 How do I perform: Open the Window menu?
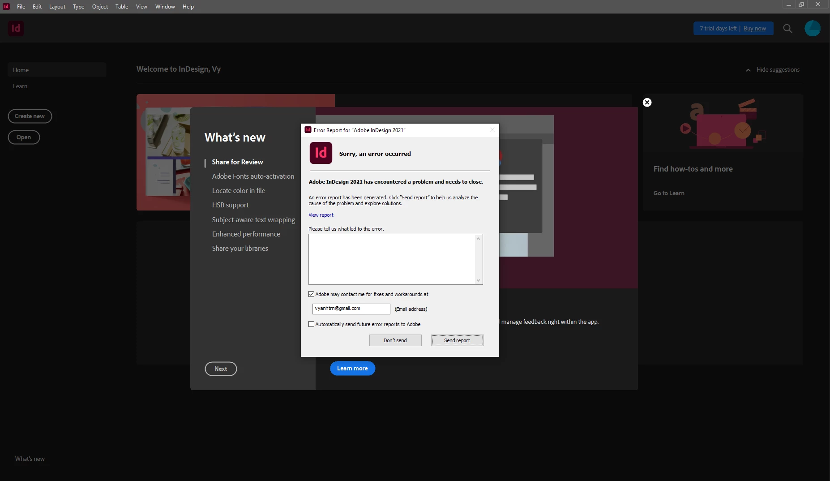pyautogui.click(x=165, y=7)
